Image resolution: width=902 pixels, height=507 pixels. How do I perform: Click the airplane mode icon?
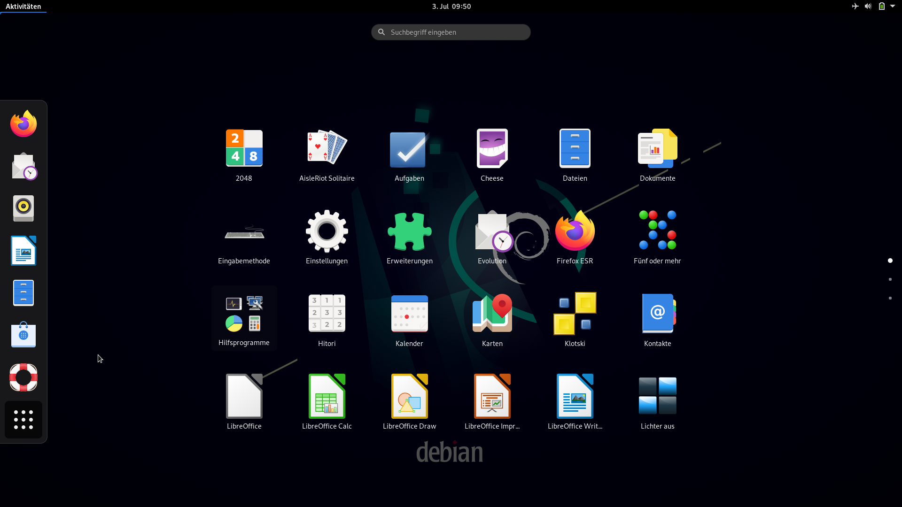855,6
